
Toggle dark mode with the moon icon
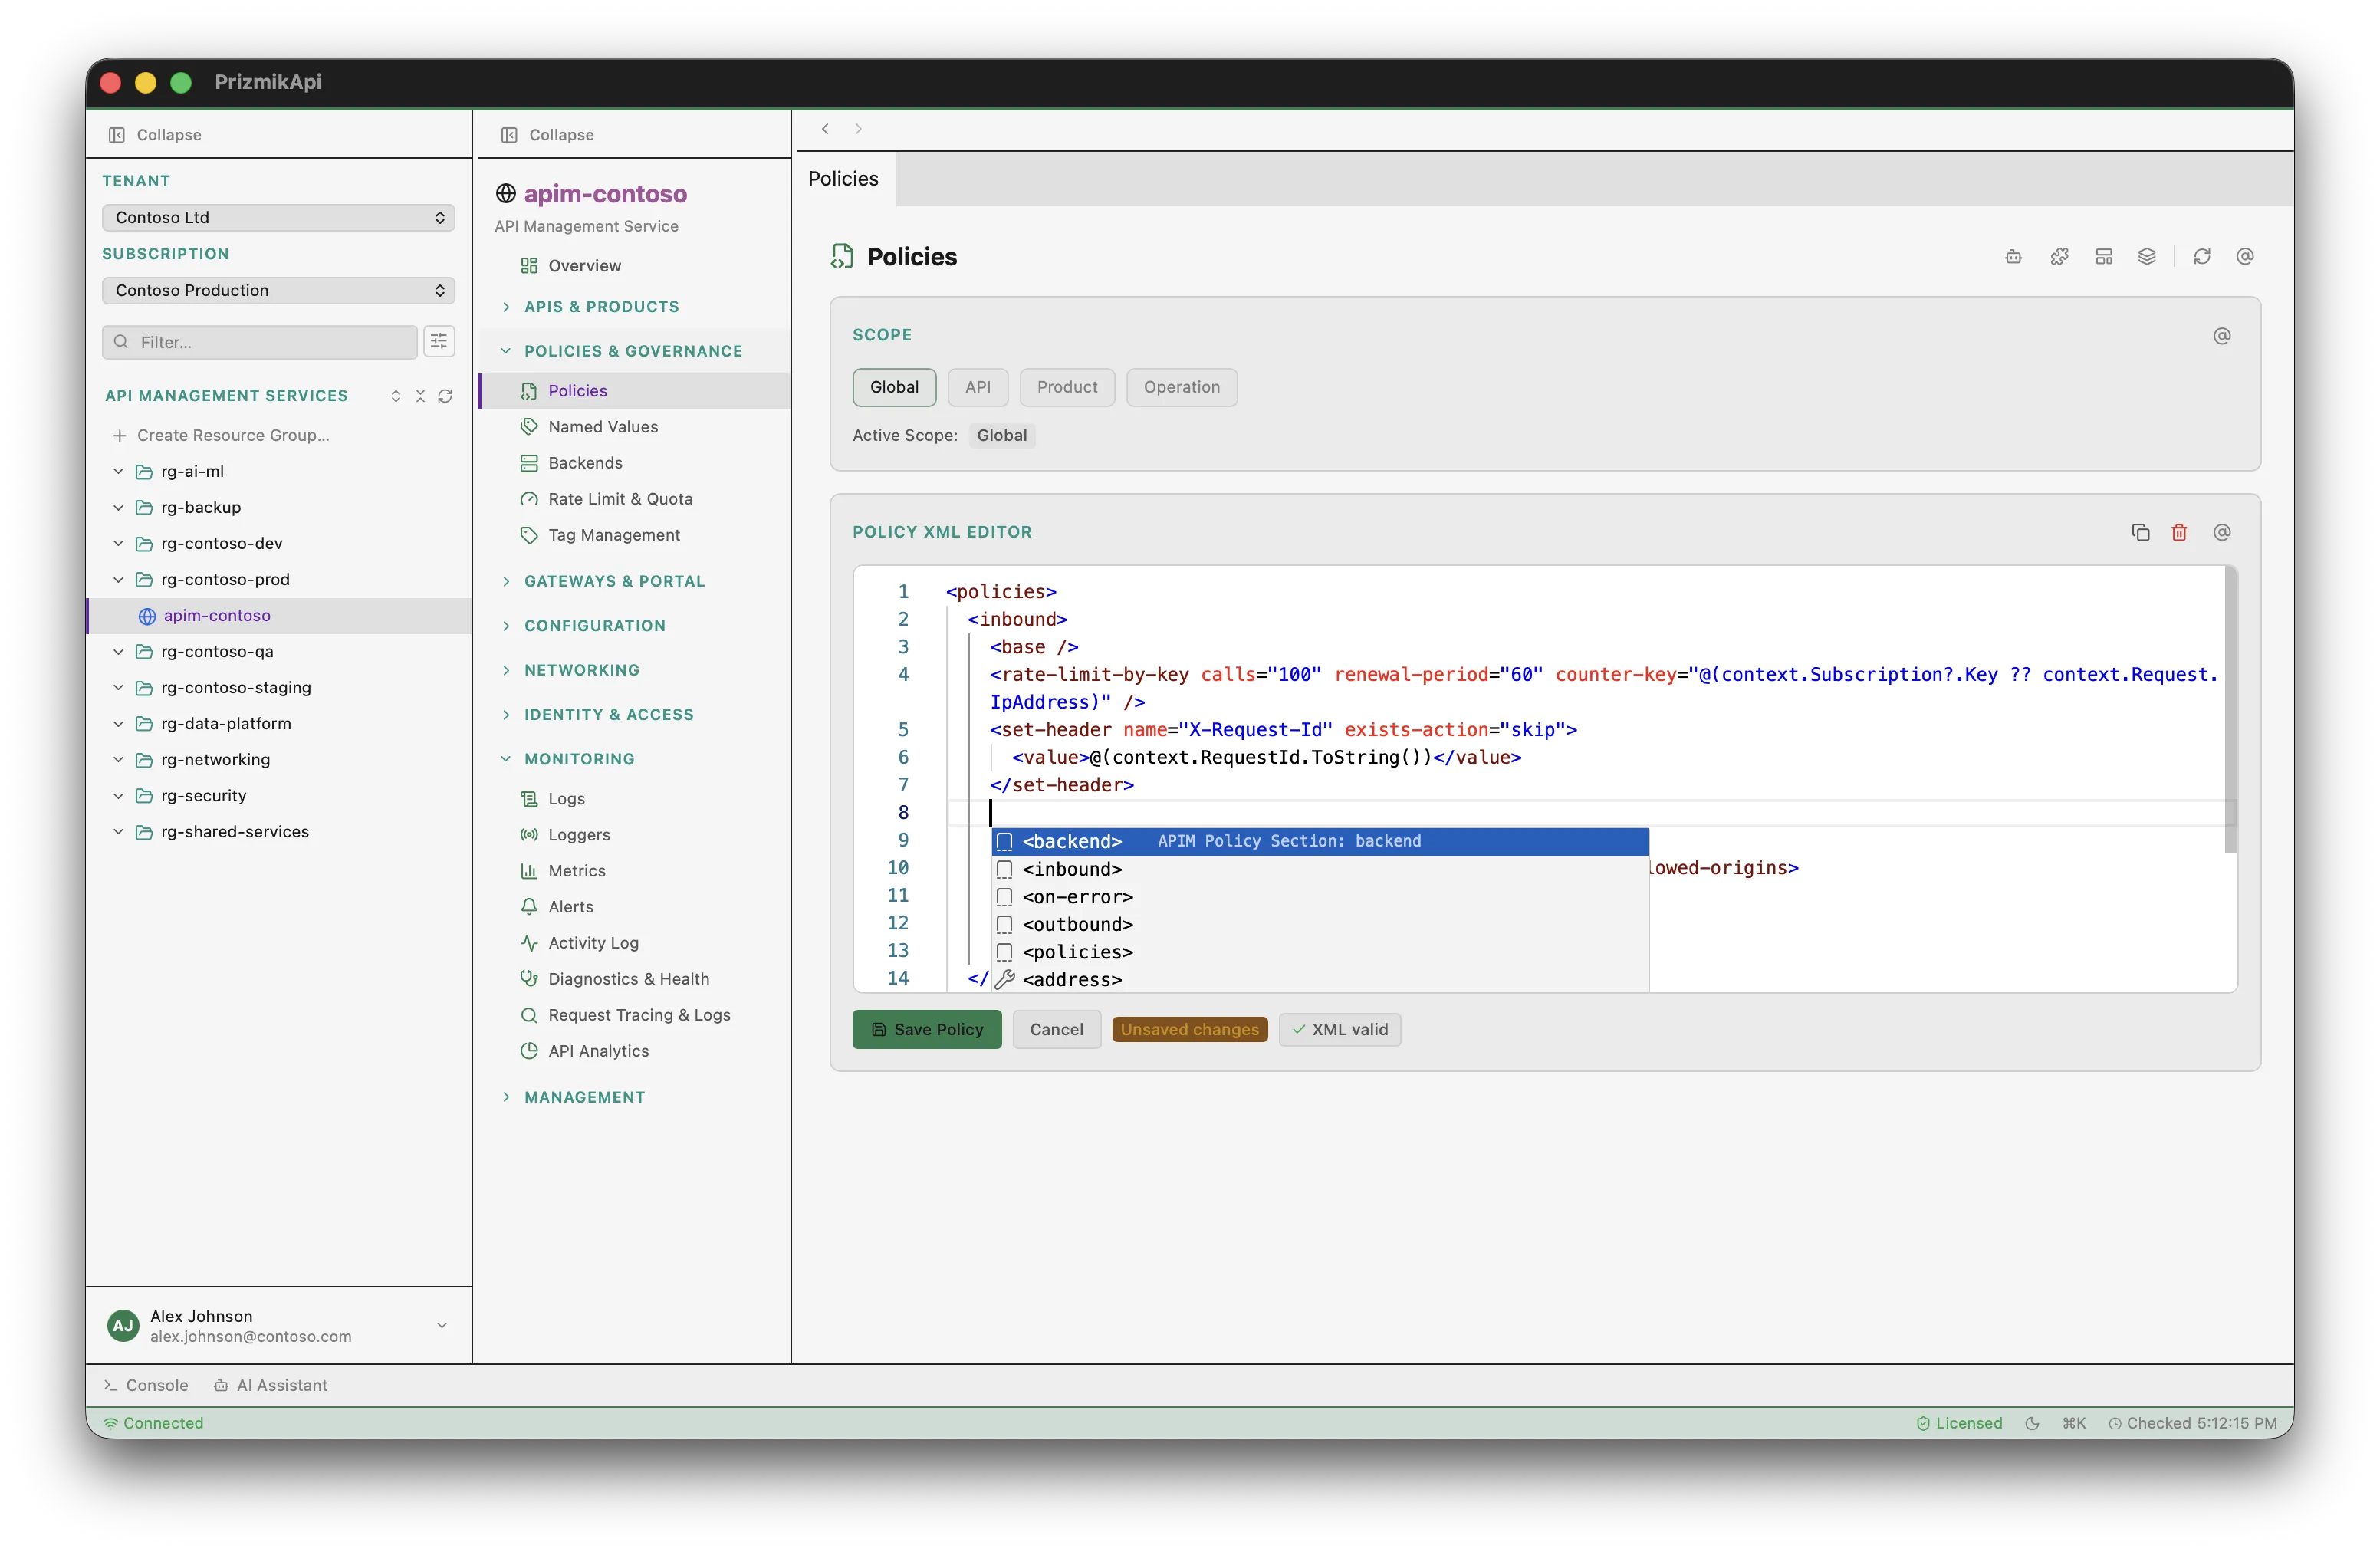(x=2033, y=1422)
